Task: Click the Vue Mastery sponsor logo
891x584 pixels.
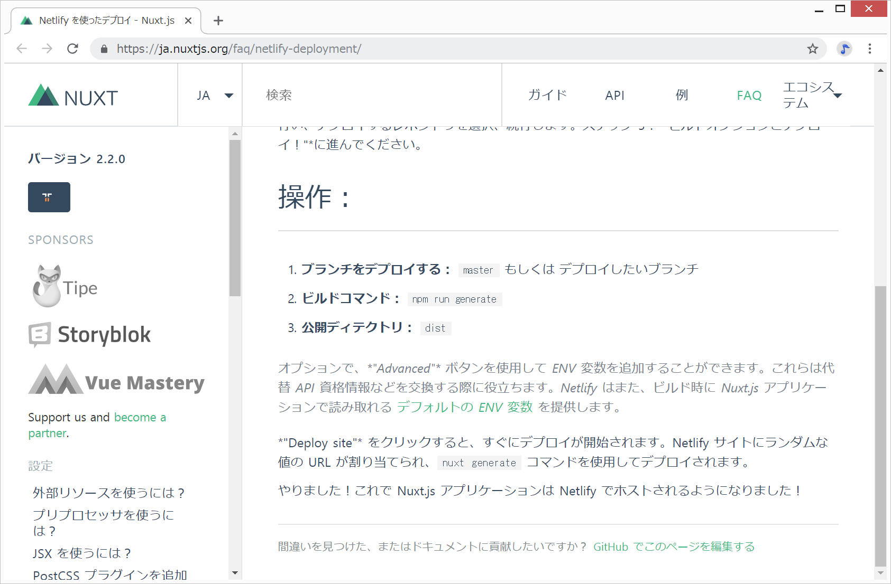Action: point(116,380)
